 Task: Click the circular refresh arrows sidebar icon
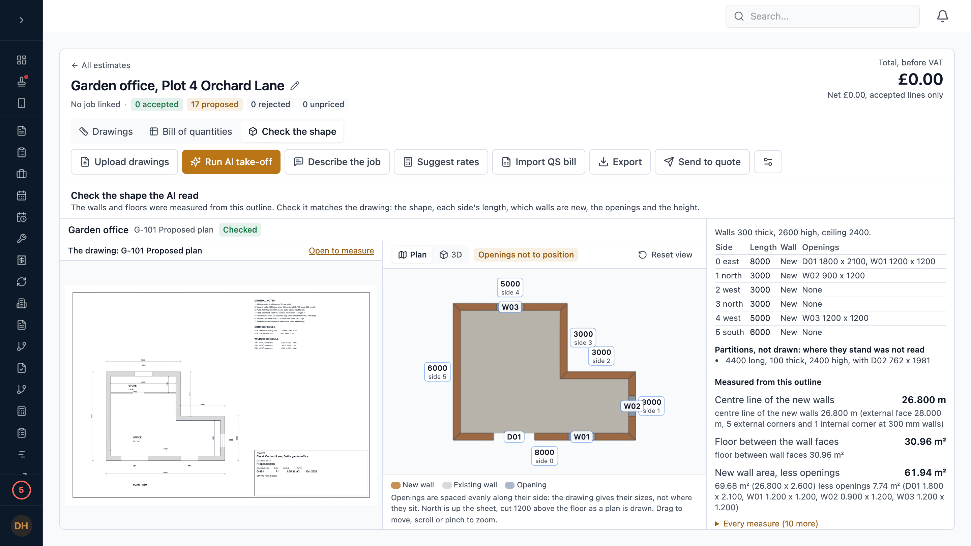click(x=22, y=282)
